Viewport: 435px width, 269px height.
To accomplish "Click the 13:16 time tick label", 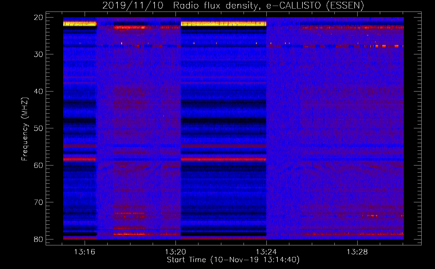I will [85, 252].
